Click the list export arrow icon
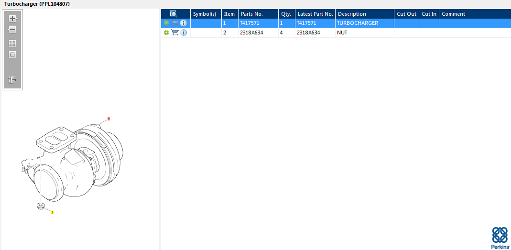Viewport: 511px width, 250px height. pyautogui.click(x=12, y=79)
